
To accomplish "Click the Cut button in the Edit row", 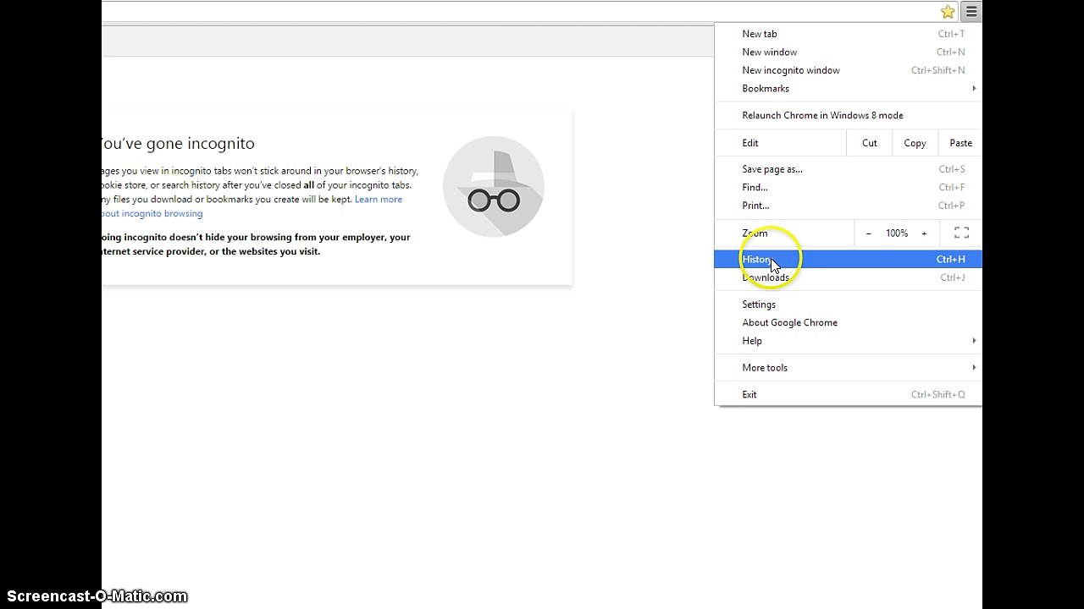I will (869, 143).
